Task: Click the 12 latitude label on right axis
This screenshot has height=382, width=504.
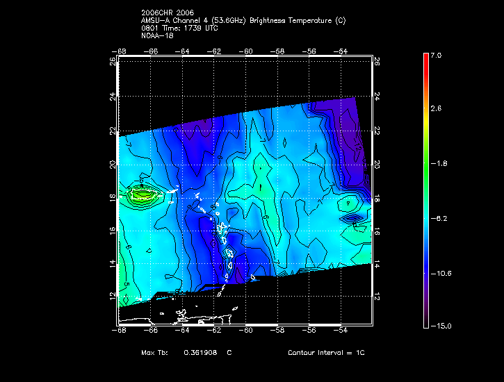Action: 377,297
